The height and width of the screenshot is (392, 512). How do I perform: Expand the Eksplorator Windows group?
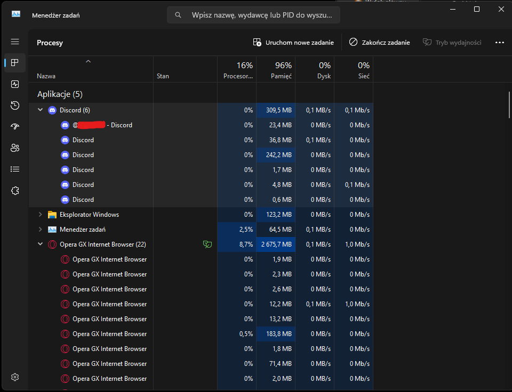[x=40, y=214]
